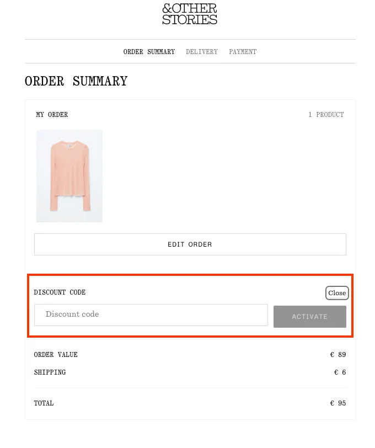Open the Payment step tab

click(x=243, y=52)
